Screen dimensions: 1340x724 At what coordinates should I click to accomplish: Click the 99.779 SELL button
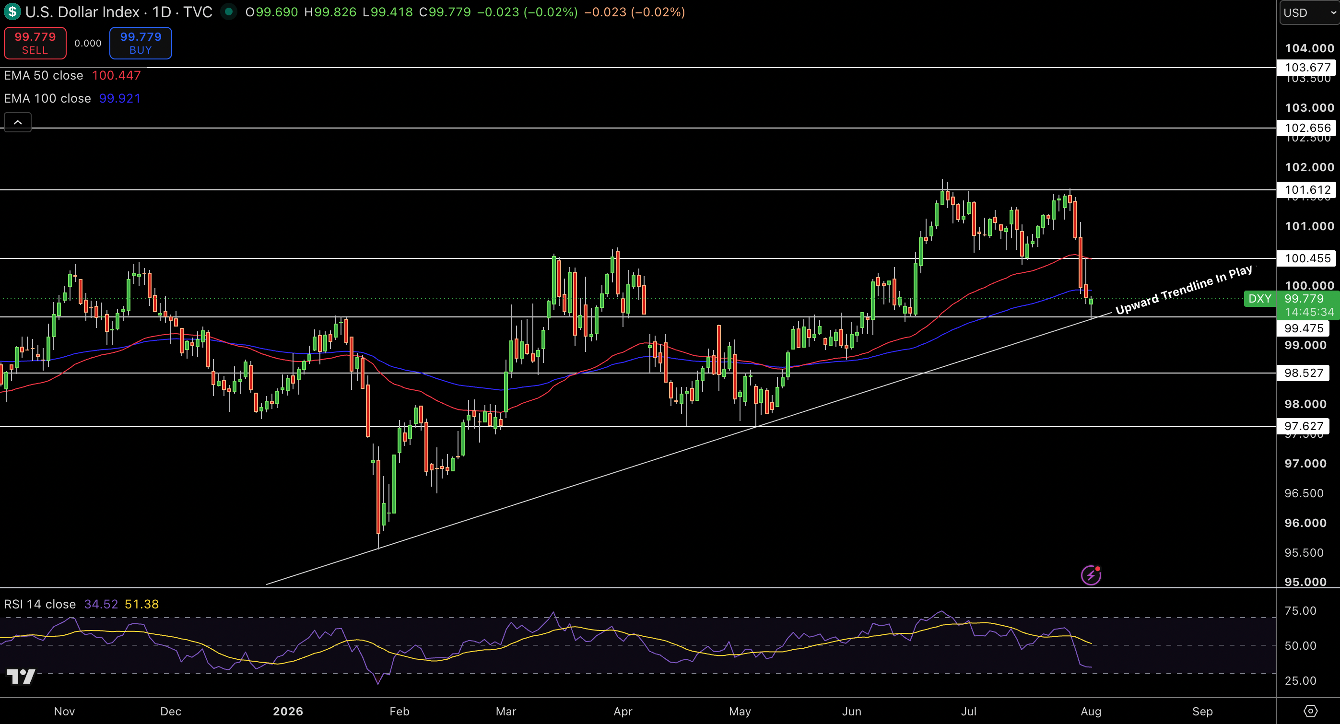[35, 43]
